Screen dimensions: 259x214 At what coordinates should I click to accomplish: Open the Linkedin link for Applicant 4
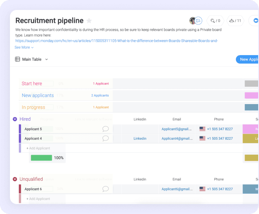[x=140, y=139]
